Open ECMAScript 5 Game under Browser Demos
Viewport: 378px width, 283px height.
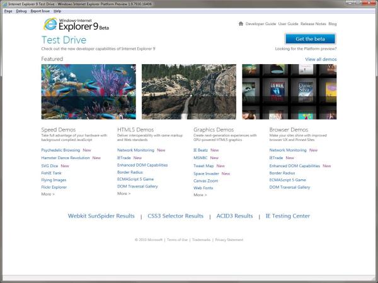coord(288,180)
